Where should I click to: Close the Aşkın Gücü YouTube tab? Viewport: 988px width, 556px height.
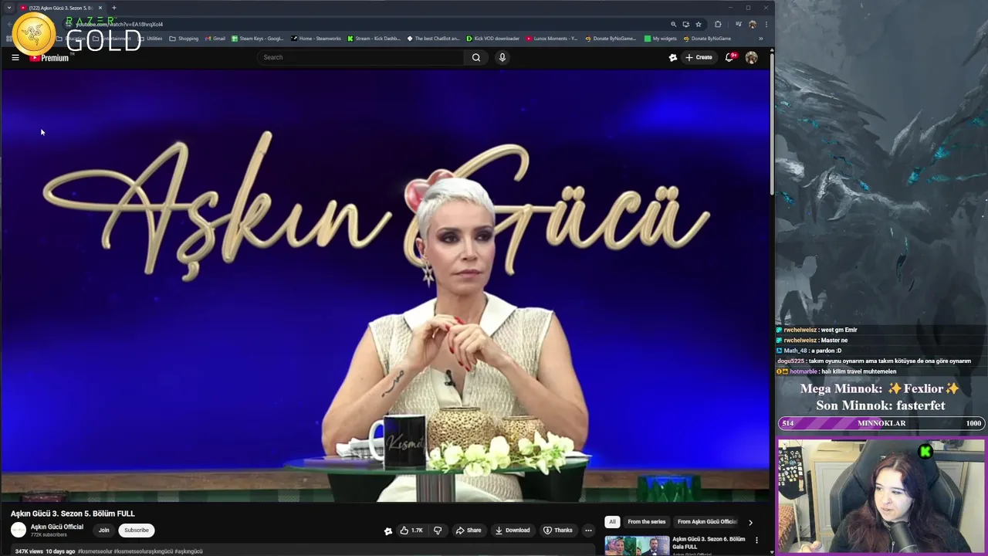(100, 8)
